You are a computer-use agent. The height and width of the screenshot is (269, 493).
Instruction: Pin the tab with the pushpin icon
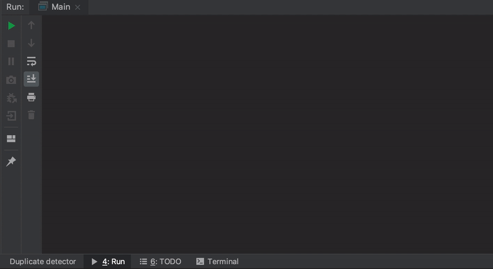click(x=11, y=162)
